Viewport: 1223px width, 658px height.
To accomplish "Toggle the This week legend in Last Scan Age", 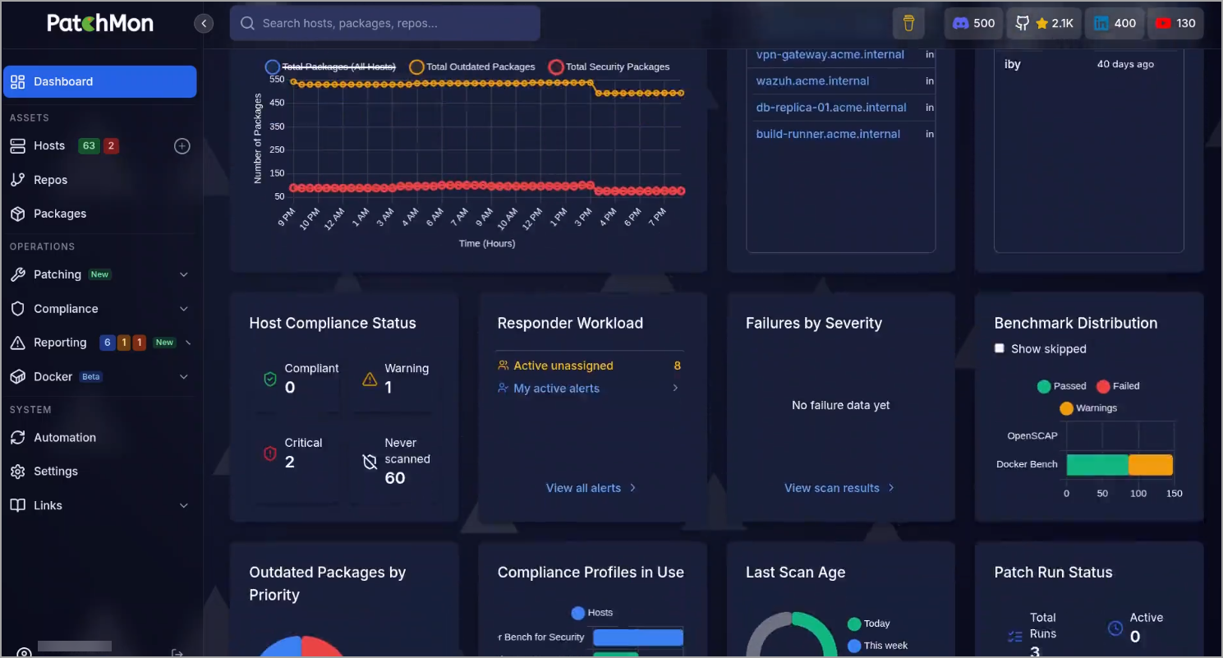I will pos(877,646).
